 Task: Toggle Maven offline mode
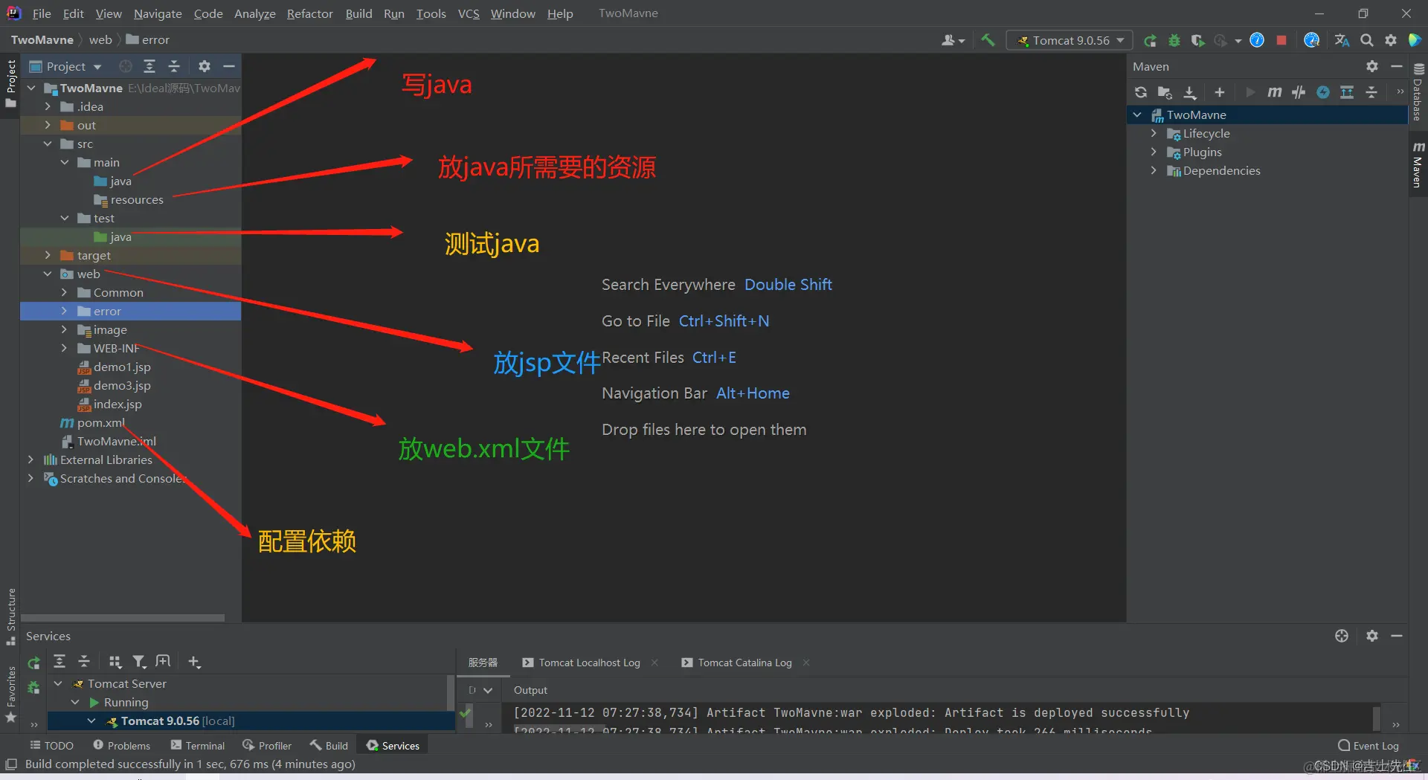[1299, 92]
